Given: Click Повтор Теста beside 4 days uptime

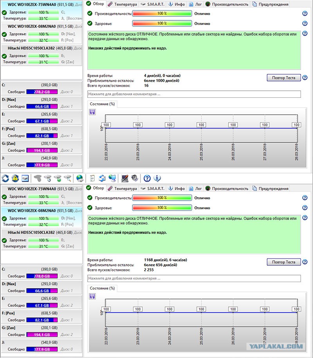Looking at the screenshot, I should tap(284, 77).
